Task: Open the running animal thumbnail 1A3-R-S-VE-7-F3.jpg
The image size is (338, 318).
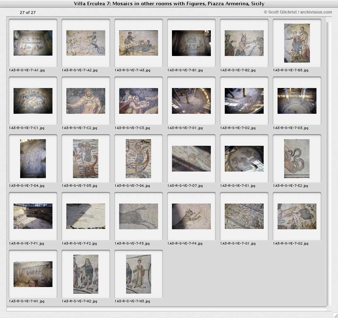Action: click(139, 216)
